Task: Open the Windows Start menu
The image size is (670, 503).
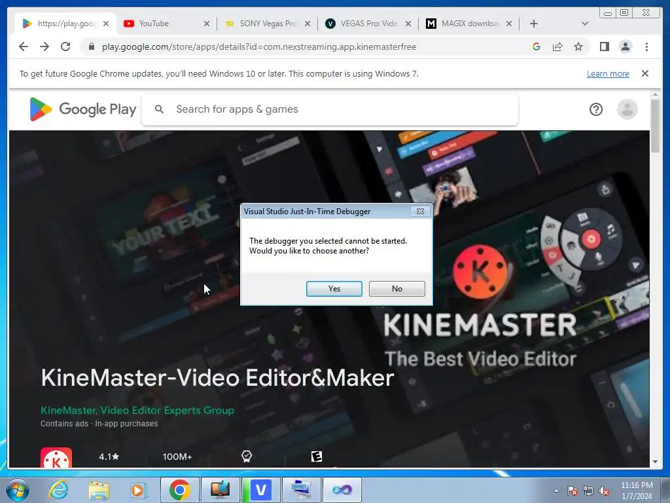Action: [x=18, y=490]
